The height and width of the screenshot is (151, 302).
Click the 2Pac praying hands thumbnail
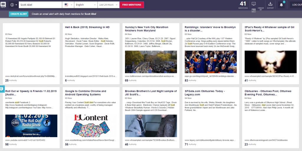point(271,62)
